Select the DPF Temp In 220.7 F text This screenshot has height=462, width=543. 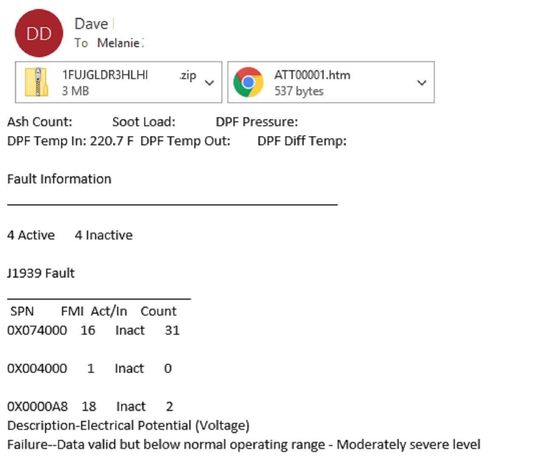(70, 141)
